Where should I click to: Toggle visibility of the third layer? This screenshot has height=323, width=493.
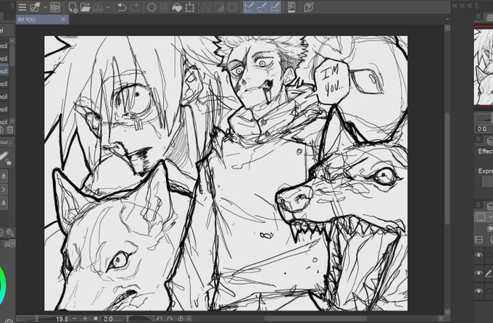[x=478, y=291]
